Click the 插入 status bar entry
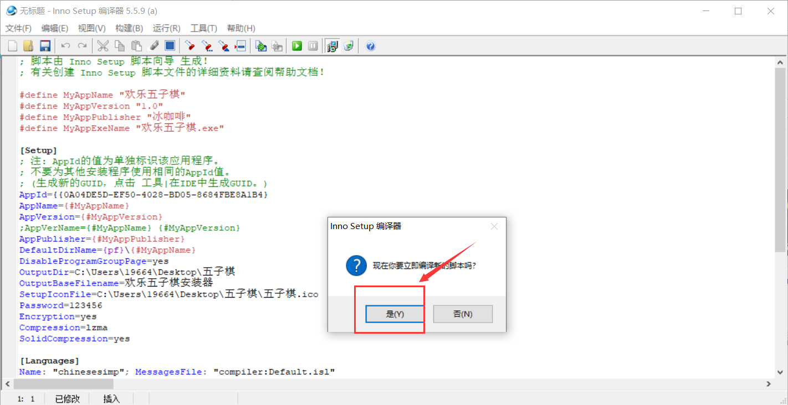 pyautogui.click(x=111, y=398)
